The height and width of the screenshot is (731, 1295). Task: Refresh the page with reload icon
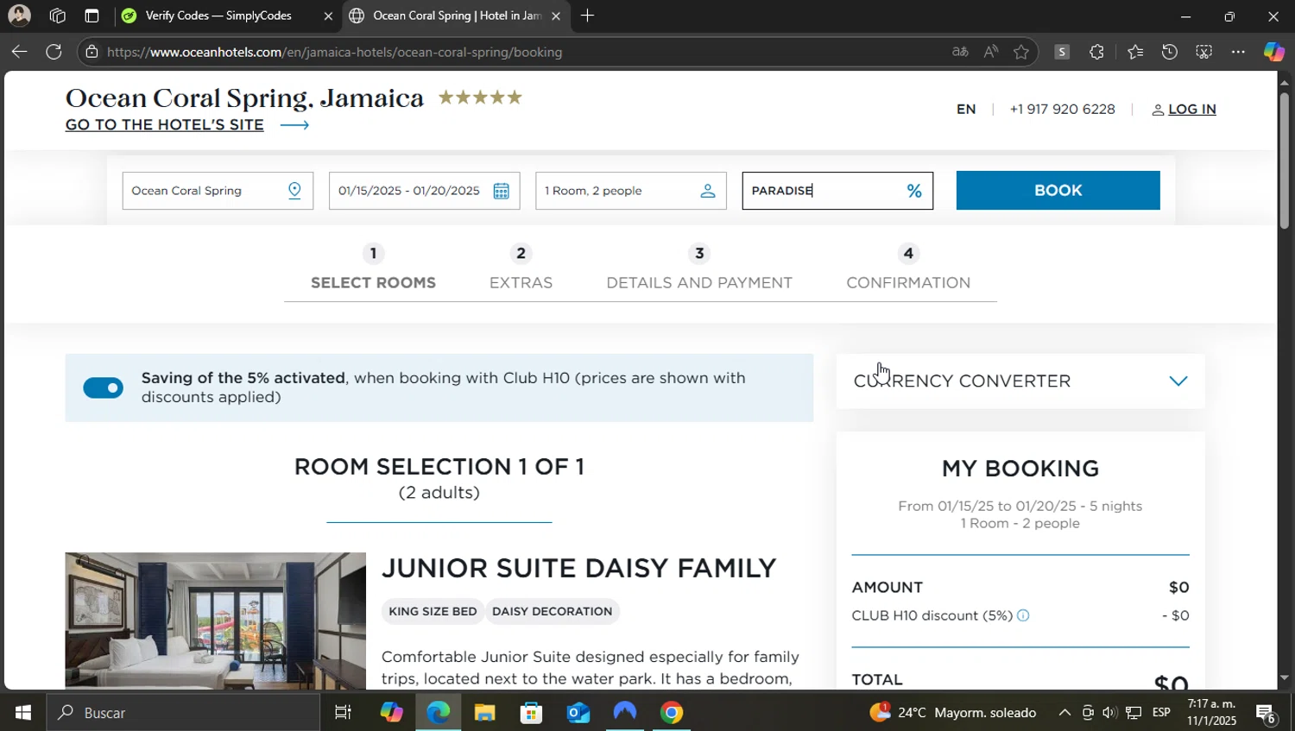tap(54, 52)
